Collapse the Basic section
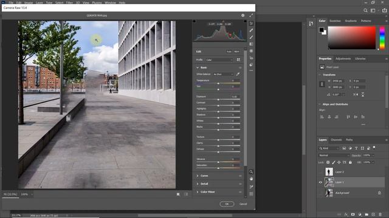 198,68
